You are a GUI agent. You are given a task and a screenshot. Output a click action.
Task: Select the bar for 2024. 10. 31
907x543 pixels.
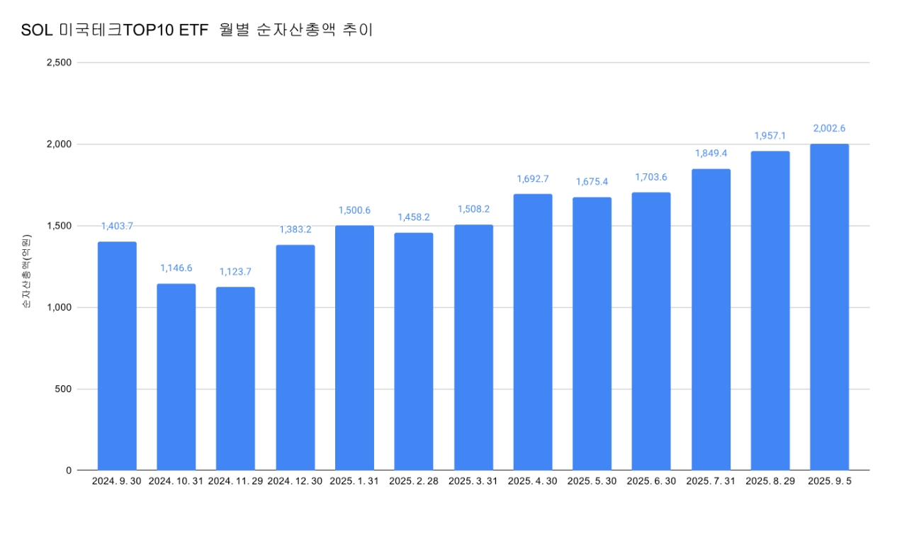176,377
